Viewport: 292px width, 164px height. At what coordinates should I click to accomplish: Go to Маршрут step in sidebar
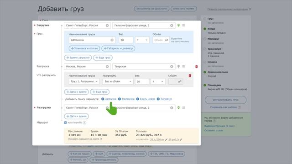pos(214,39)
